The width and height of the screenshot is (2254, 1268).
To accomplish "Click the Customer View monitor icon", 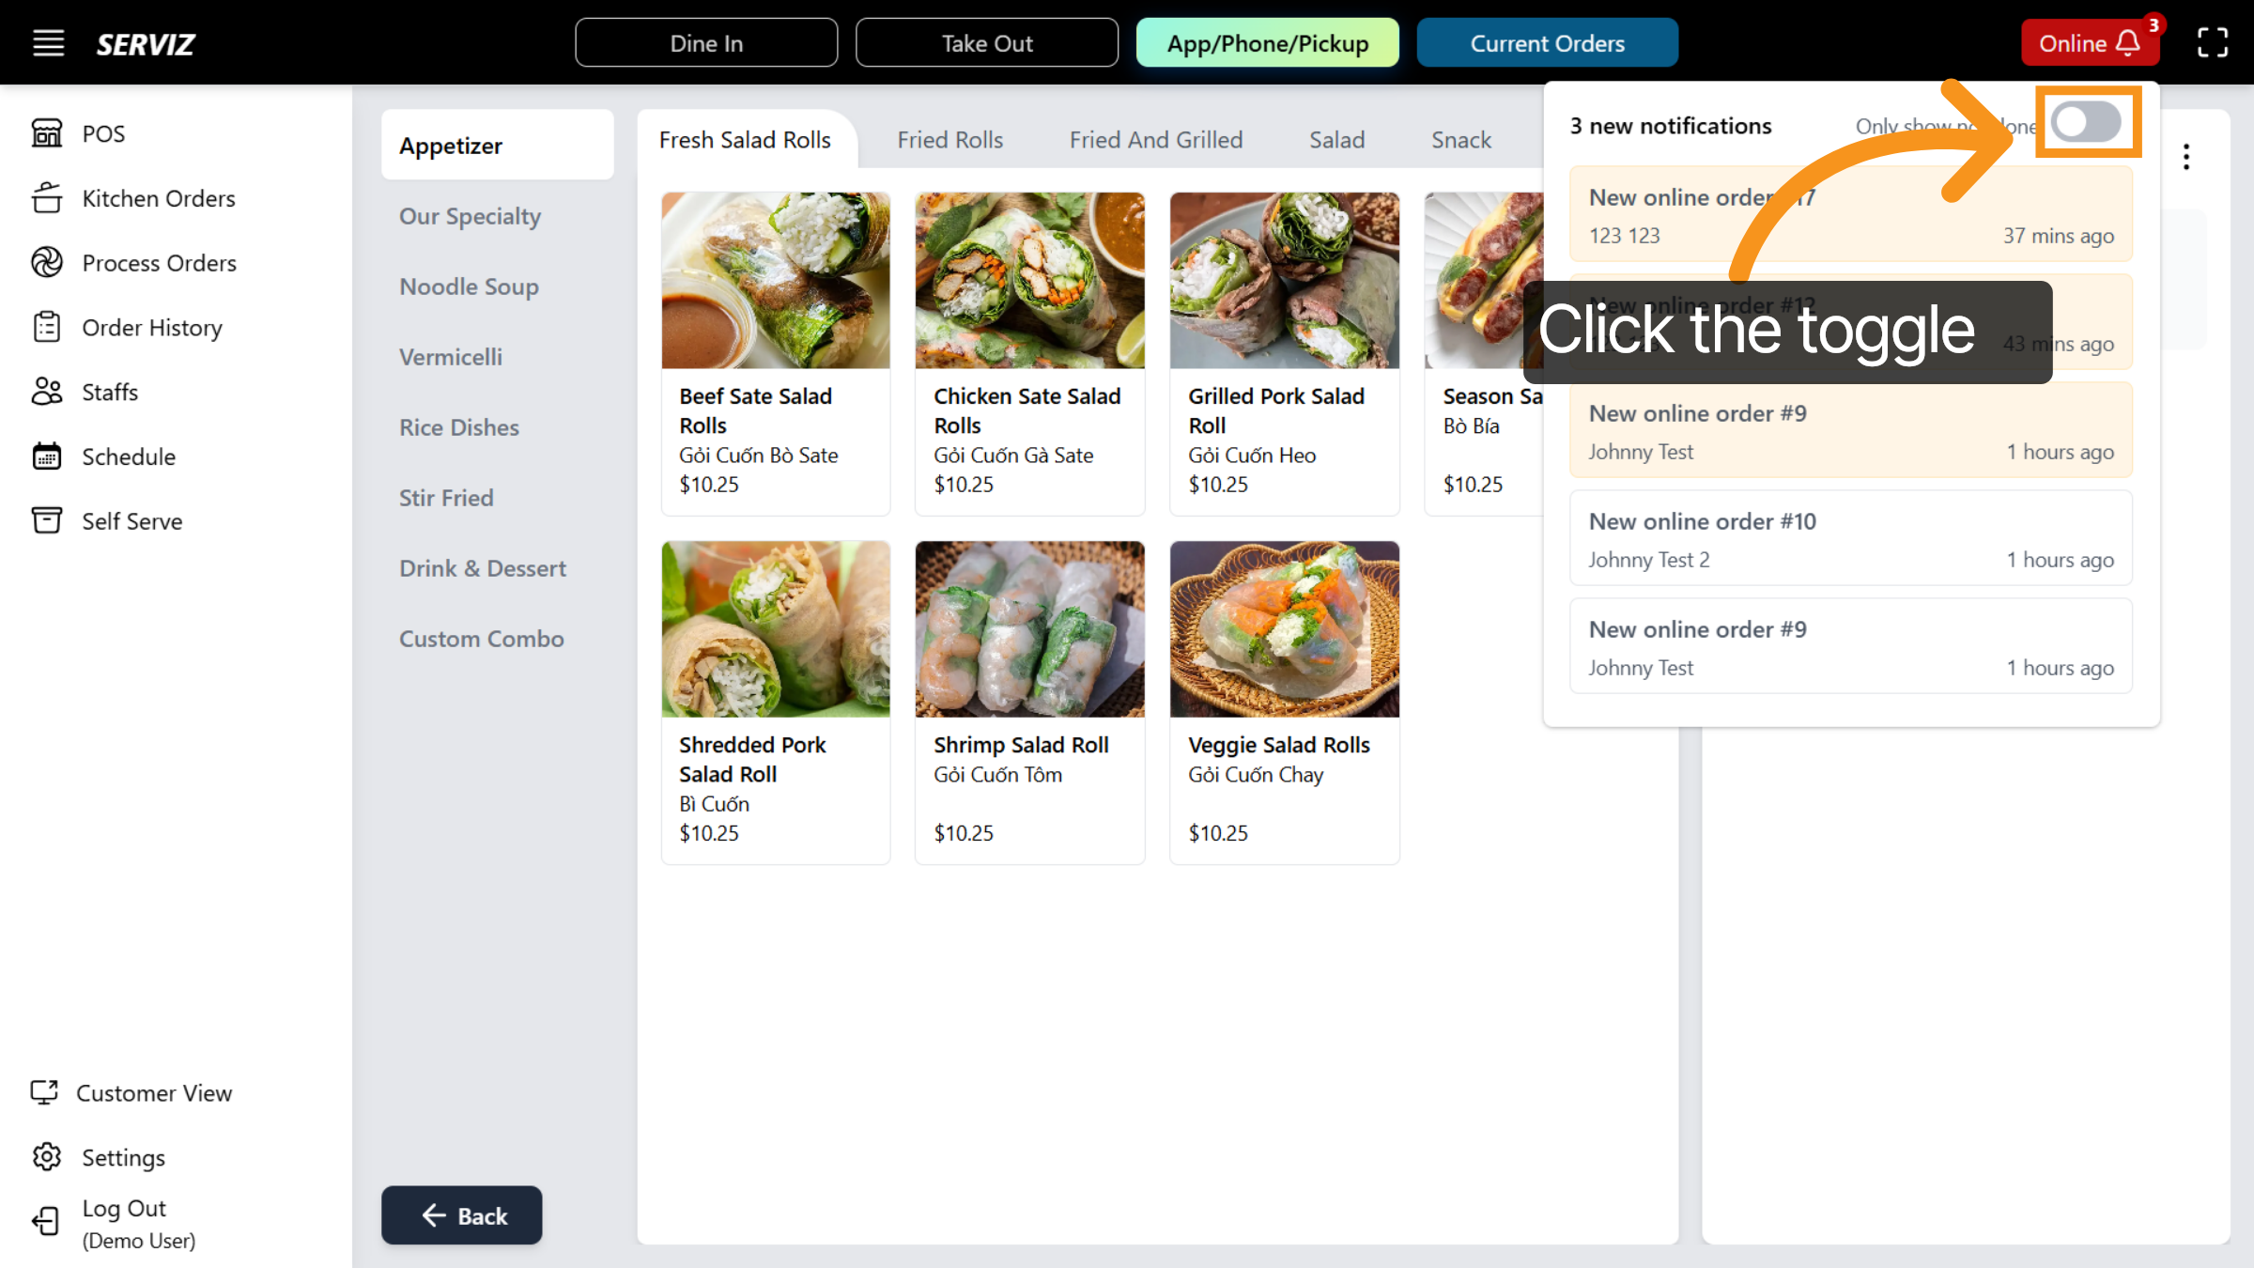I will coord(46,1092).
